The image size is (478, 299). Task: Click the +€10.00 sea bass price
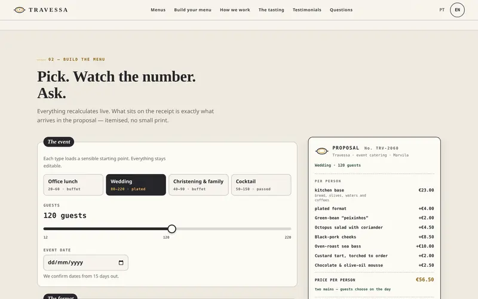pos(425,246)
